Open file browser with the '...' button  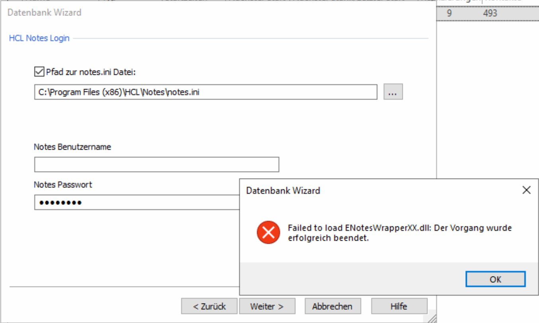[393, 92]
